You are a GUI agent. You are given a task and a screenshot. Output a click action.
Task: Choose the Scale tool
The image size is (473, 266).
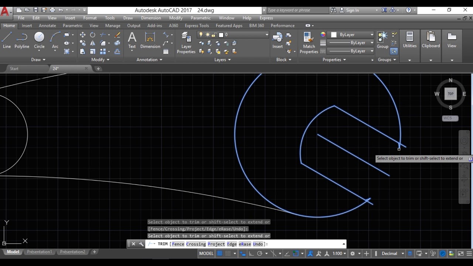tap(92, 52)
